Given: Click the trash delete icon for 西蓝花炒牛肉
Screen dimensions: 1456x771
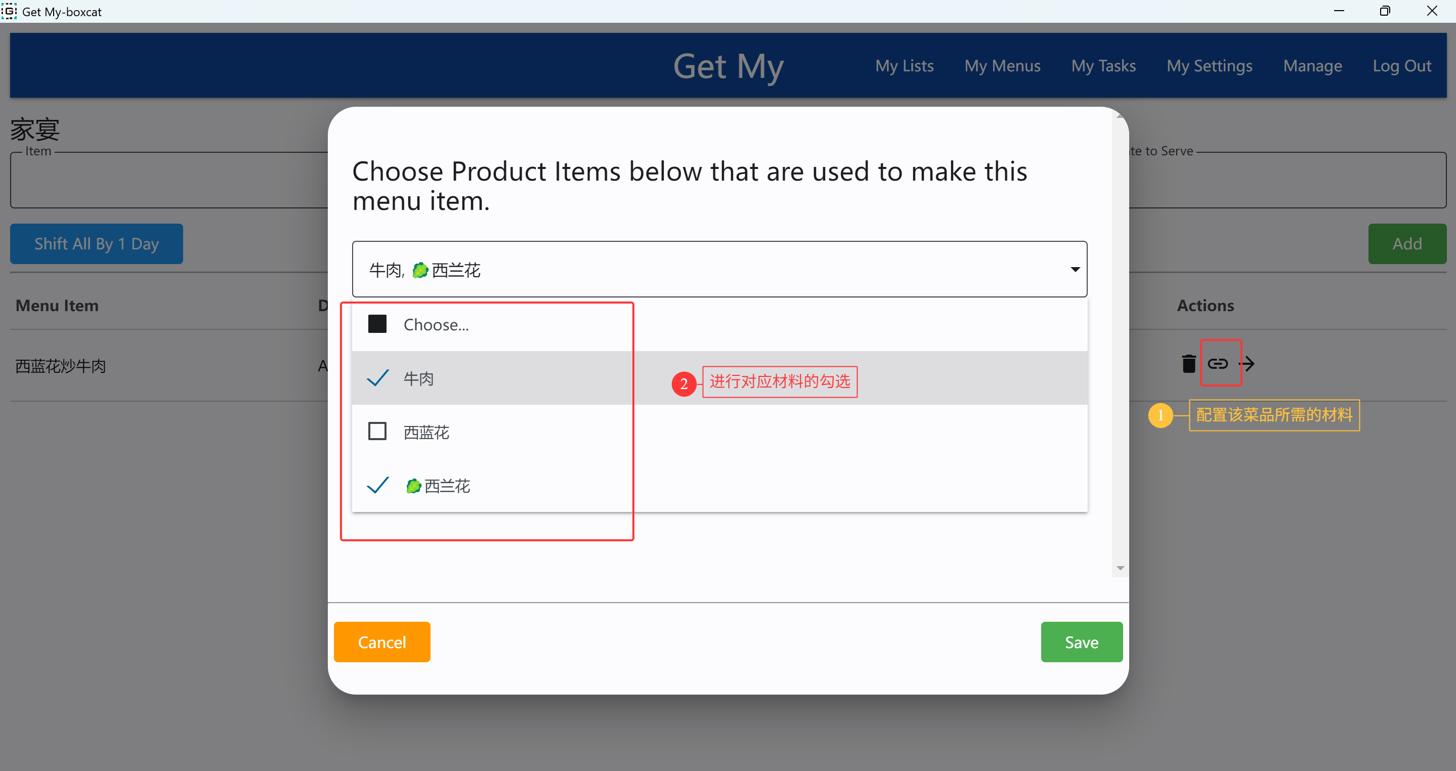Looking at the screenshot, I should tap(1189, 363).
